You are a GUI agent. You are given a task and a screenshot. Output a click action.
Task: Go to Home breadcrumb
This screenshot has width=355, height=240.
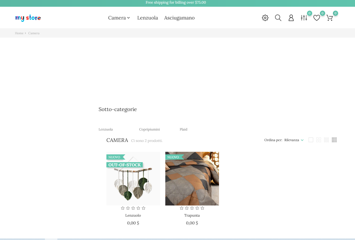[x=19, y=33]
